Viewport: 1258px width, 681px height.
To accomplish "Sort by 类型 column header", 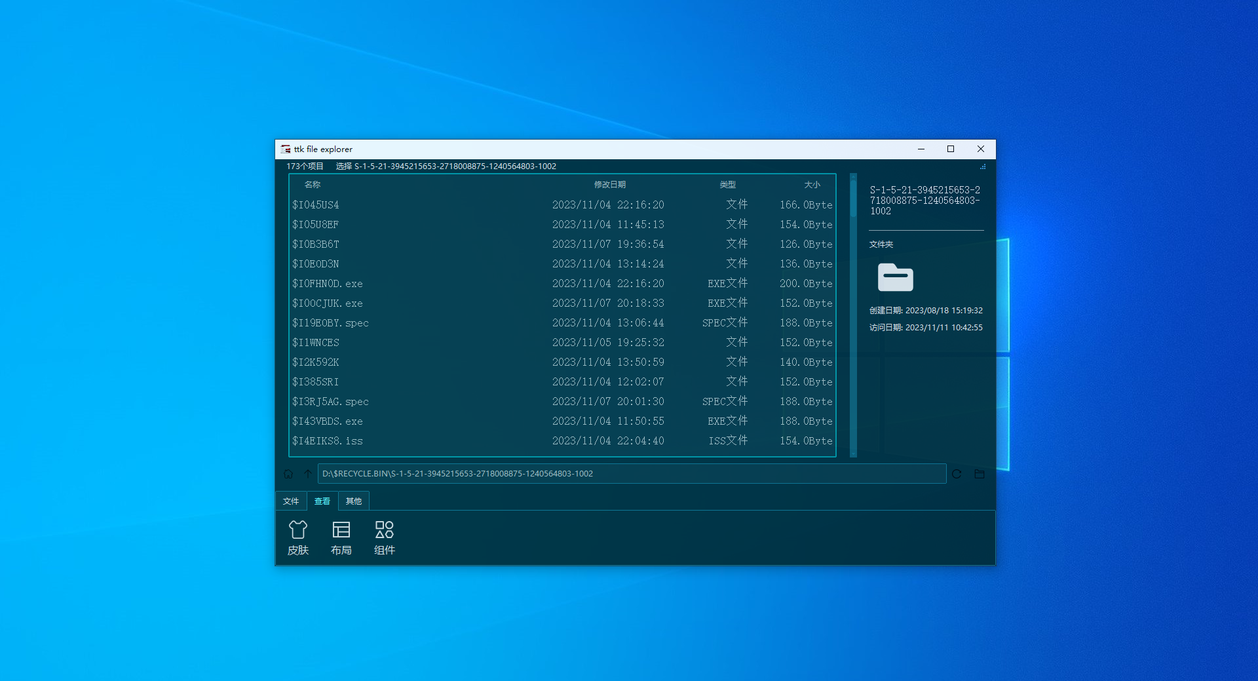I will pos(728,185).
